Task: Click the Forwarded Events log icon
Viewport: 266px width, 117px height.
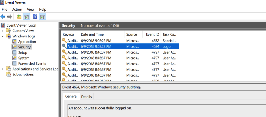Action: pyautogui.click(x=14, y=63)
